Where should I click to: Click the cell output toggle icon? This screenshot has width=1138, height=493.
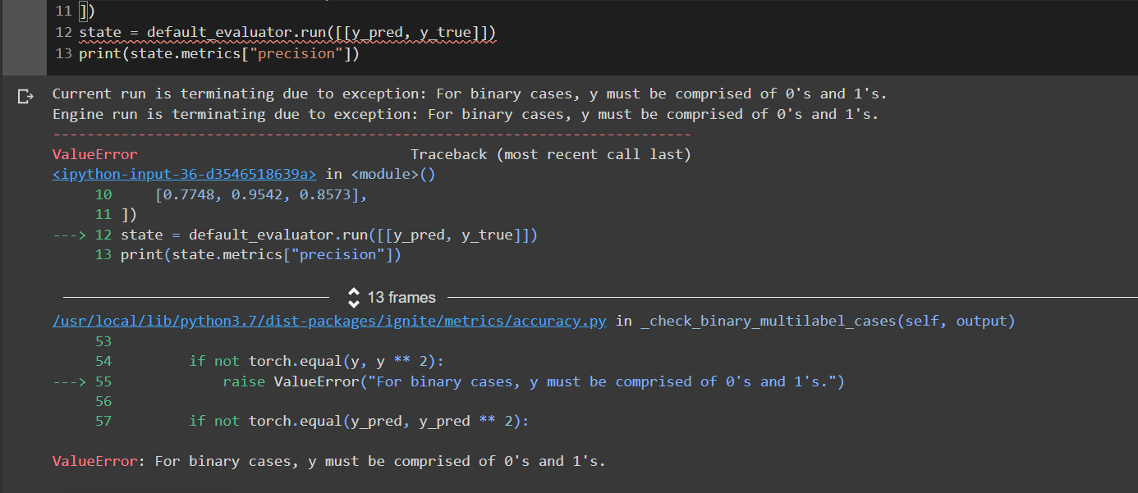(26, 97)
